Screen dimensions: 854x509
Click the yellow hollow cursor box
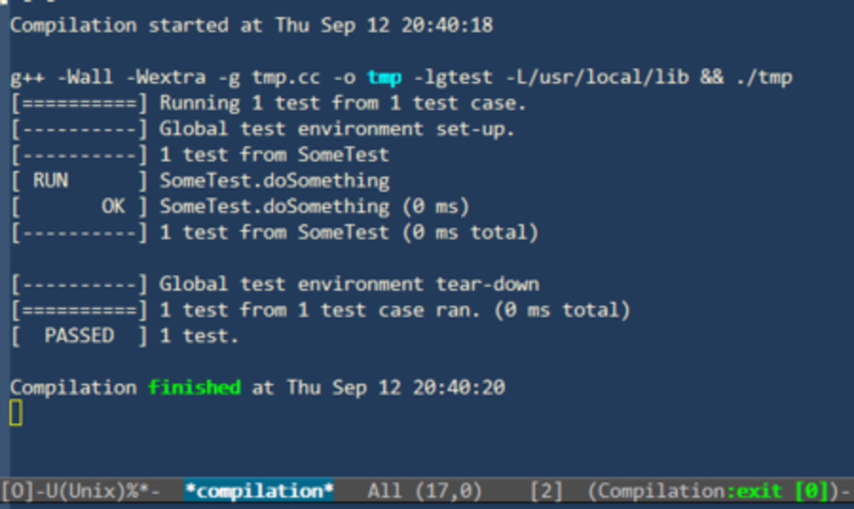[x=16, y=413]
